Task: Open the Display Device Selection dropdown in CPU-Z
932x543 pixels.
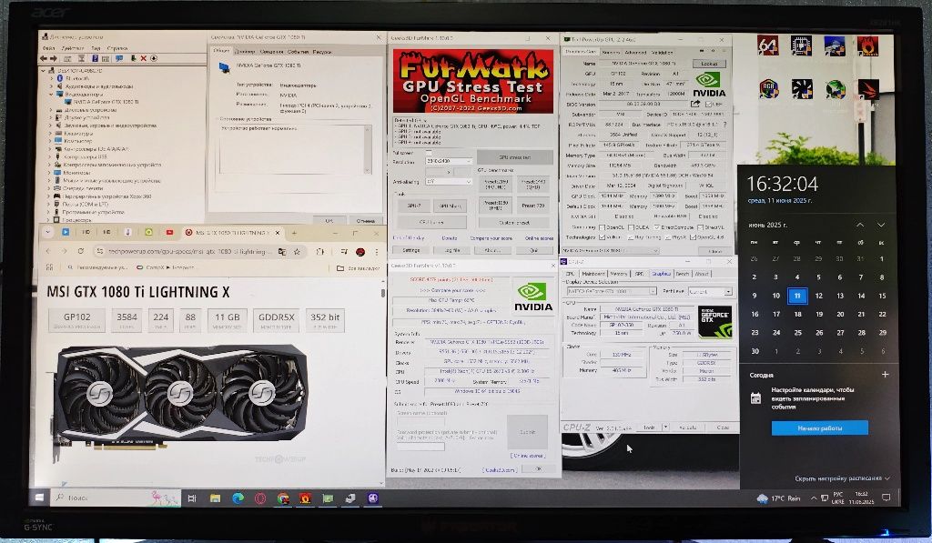Action: pos(611,292)
